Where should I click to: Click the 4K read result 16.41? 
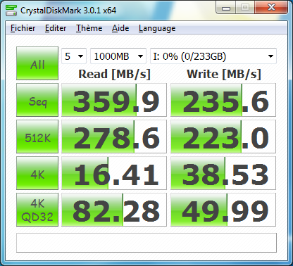(114, 173)
